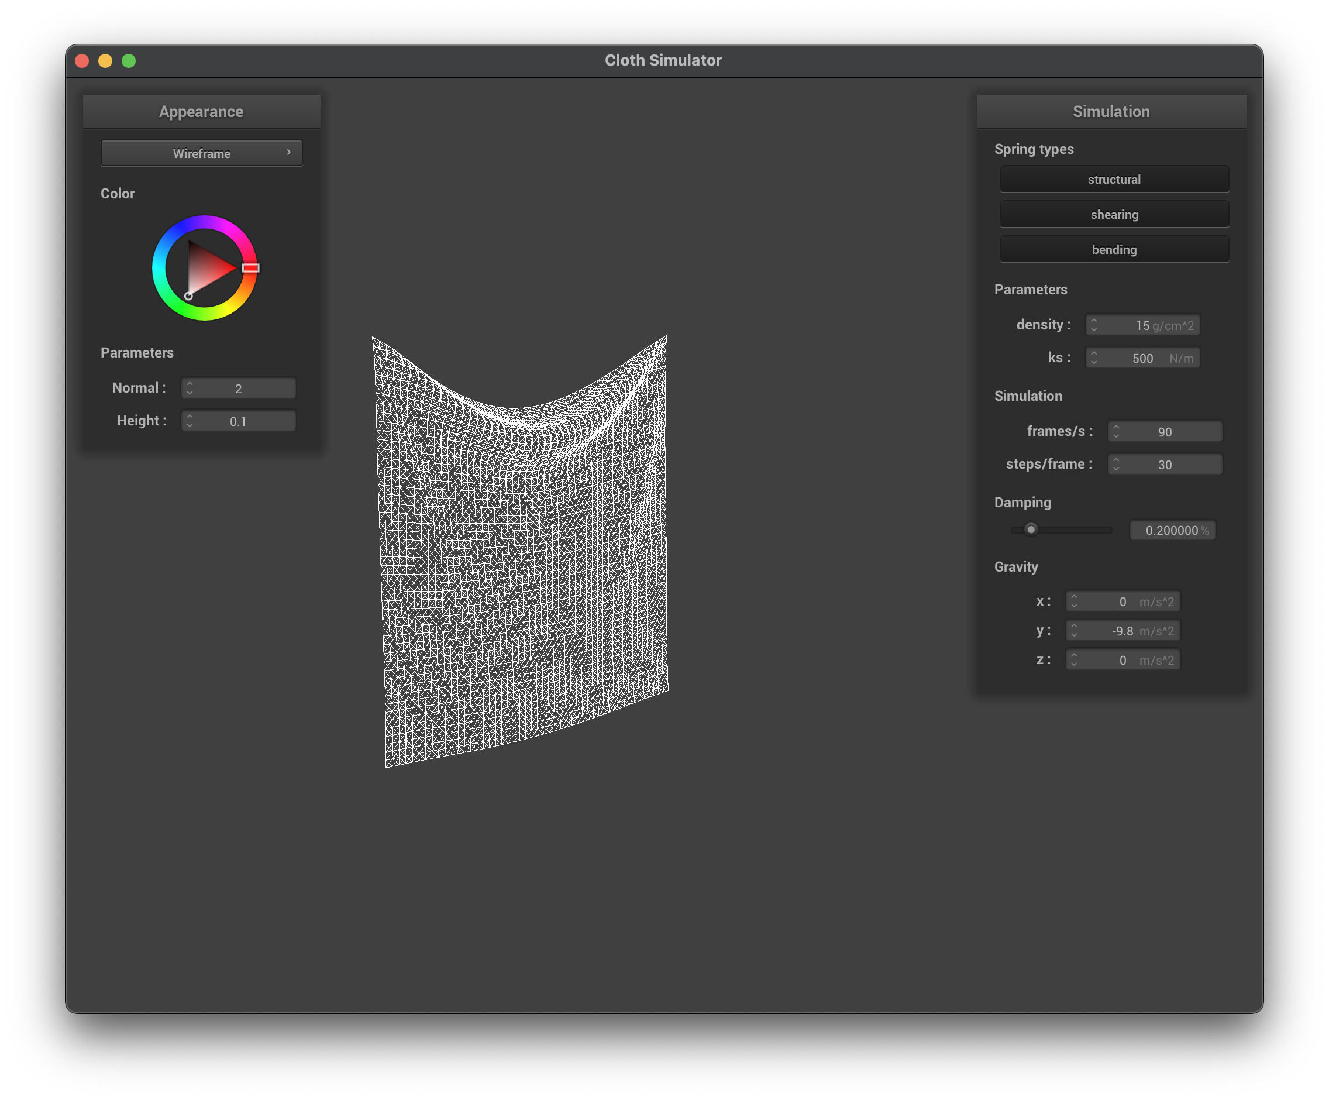Toggle the shearing spring type button

pyautogui.click(x=1114, y=215)
